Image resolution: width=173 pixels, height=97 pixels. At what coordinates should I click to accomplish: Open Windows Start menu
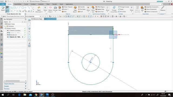(2, 95)
